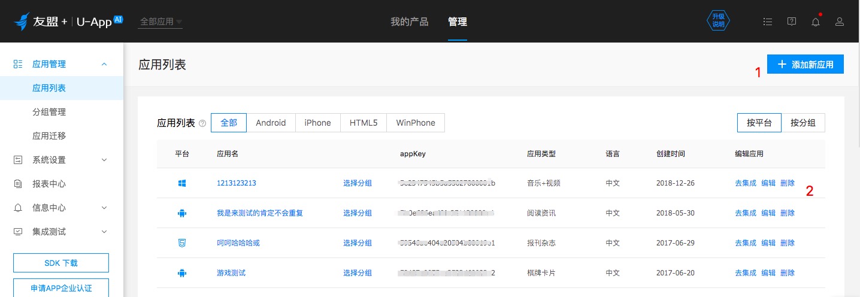Click the 信息中心 bell sidebar icon
This screenshot has width=860, height=297.
coord(18,208)
